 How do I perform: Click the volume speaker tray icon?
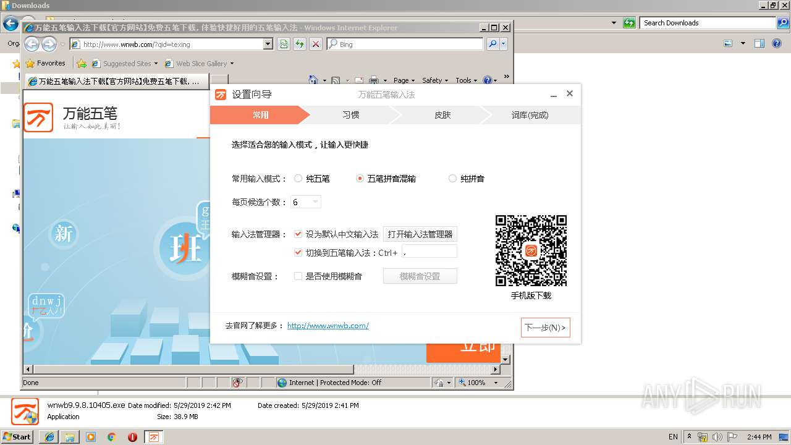(717, 436)
